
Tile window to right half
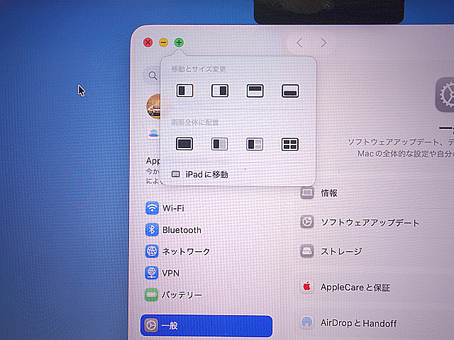point(220,91)
